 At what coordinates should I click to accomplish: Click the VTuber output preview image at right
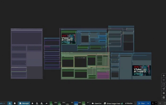click(142, 70)
